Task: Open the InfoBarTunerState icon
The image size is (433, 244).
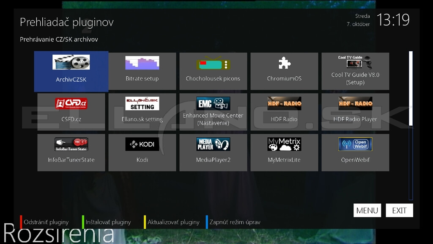Action: [x=71, y=144]
